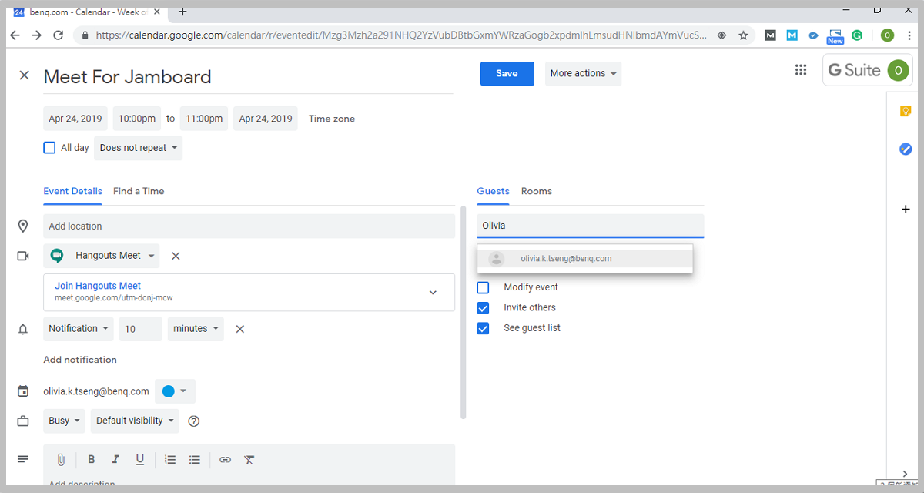The height and width of the screenshot is (493, 924).
Task: Remove Hangouts Meet conferencing
Action: (176, 256)
